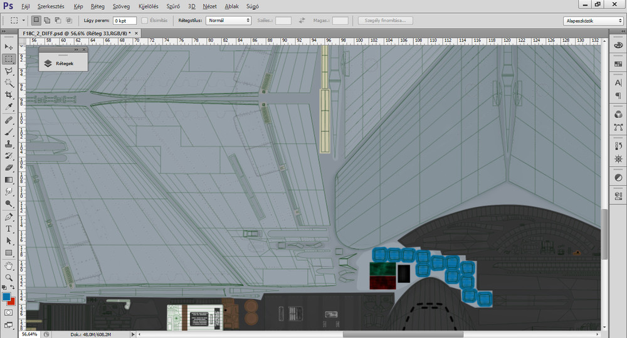The width and height of the screenshot is (627, 338).
Task: Select the Clone Stamp tool
Action: [9, 144]
